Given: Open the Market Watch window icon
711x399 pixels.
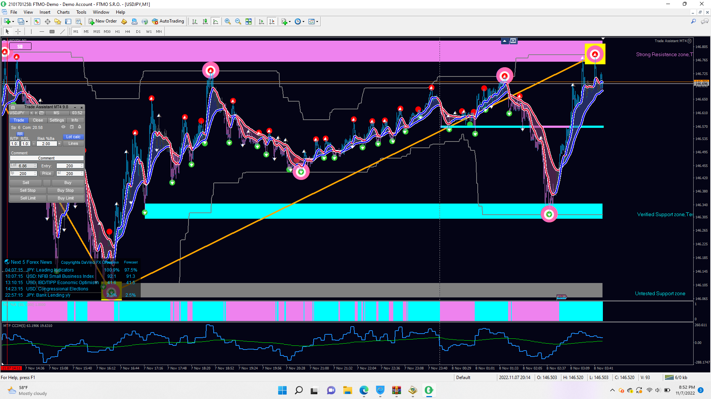Looking at the screenshot, I should pyautogui.click(x=37, y=21).
